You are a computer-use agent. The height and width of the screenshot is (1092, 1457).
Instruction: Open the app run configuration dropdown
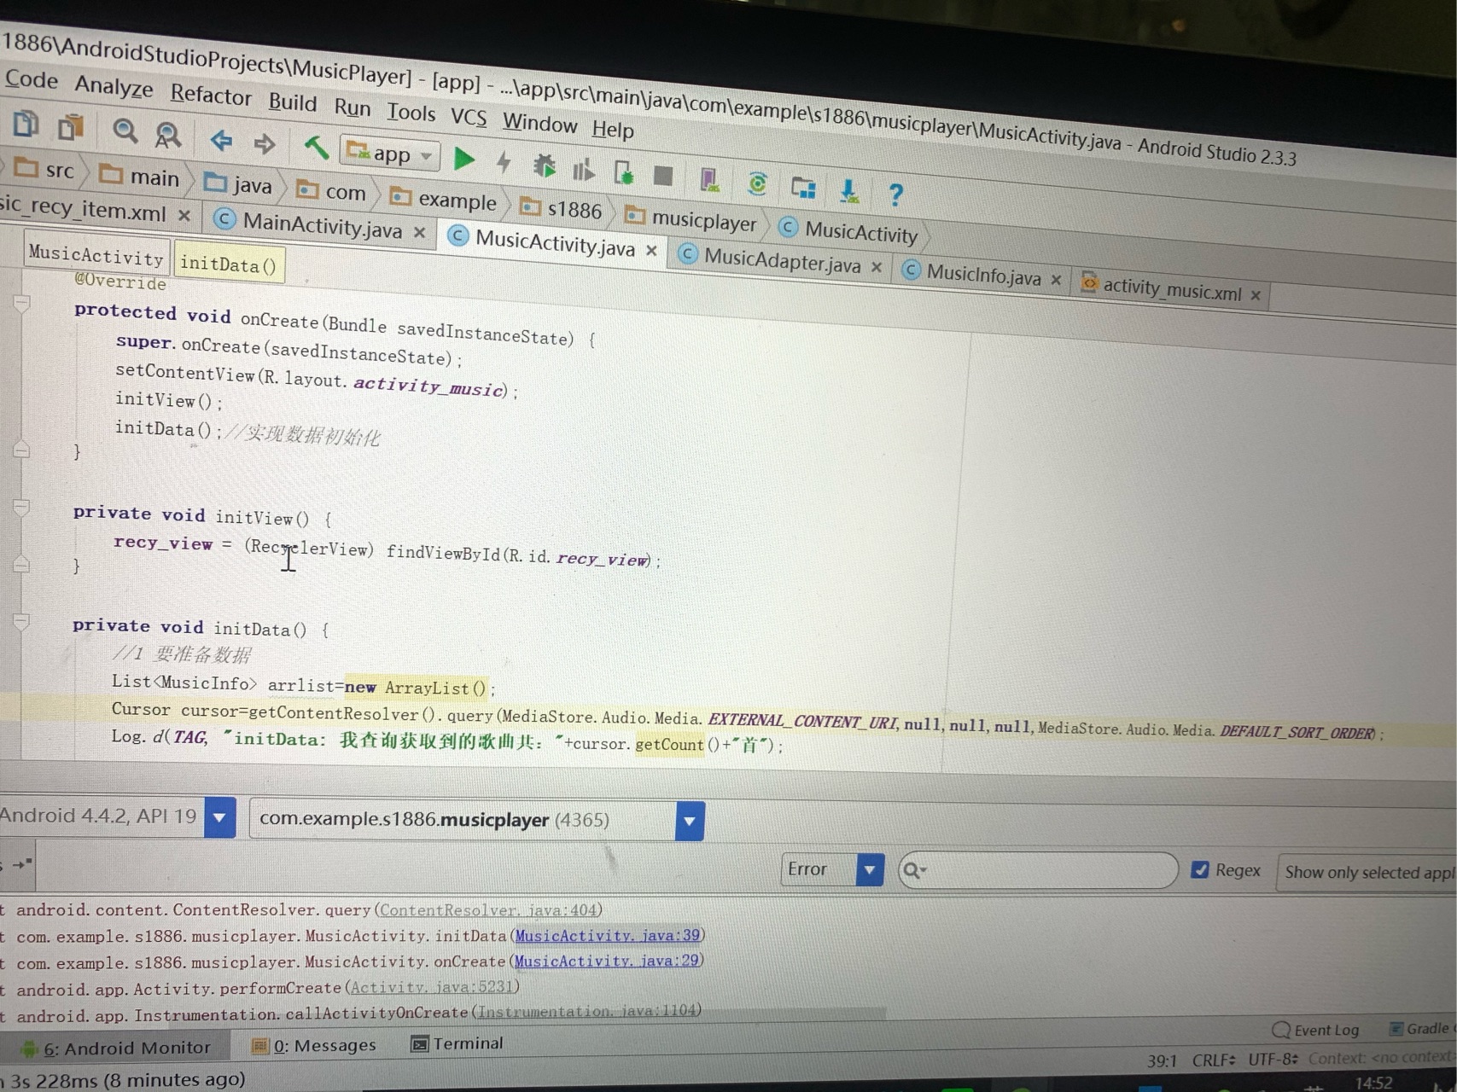(x=392, y=154)
